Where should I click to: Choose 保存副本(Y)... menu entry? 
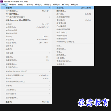pos(26,43)
